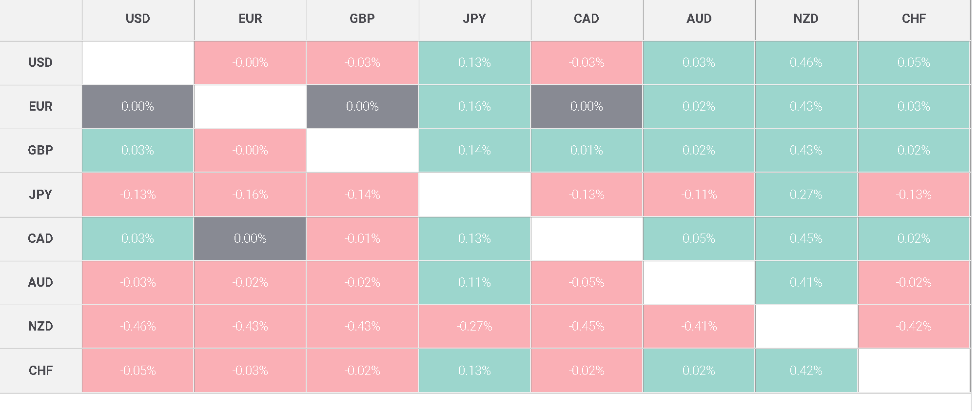
Task: Click the USD column header
Action: [138, 19]
